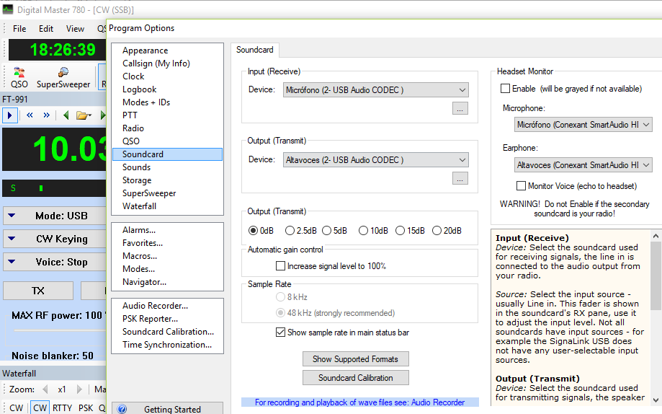Enable the Headset Monitor checkbox
The image size is (662, 414).
(505, 89)
